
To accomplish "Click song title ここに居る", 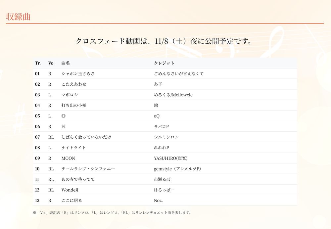I will point(71,201).
